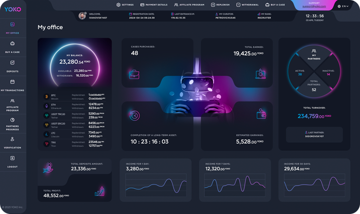Open Buy a Case in sidebar
The image size is (360, 214).
(12, 47)
